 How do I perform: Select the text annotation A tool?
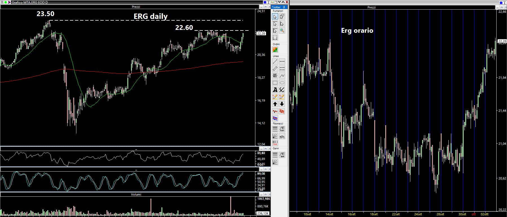[275, 90]
